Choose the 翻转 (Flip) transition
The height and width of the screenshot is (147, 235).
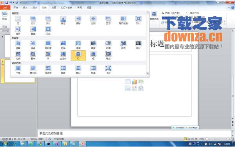(x=33, y=55)
